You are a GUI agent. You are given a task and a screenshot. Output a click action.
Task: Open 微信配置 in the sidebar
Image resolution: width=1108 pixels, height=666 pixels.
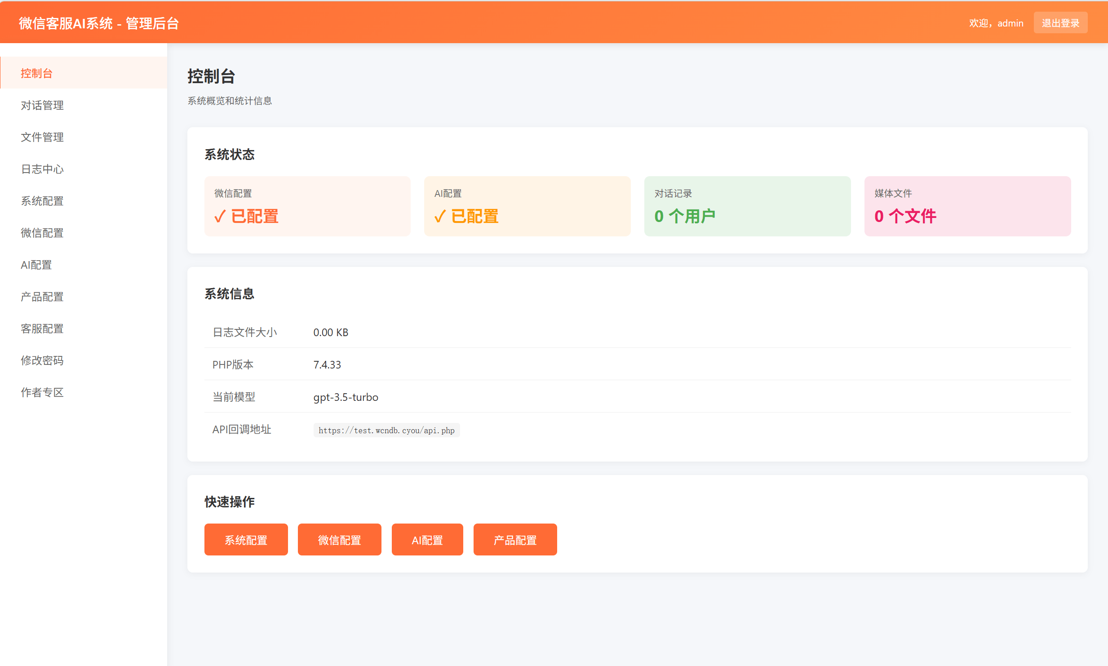pyautogui.click(x=42, y=232)
